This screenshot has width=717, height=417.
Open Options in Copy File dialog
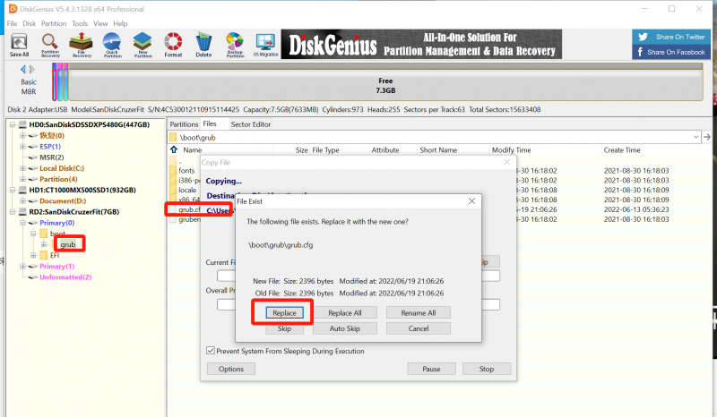231,369
